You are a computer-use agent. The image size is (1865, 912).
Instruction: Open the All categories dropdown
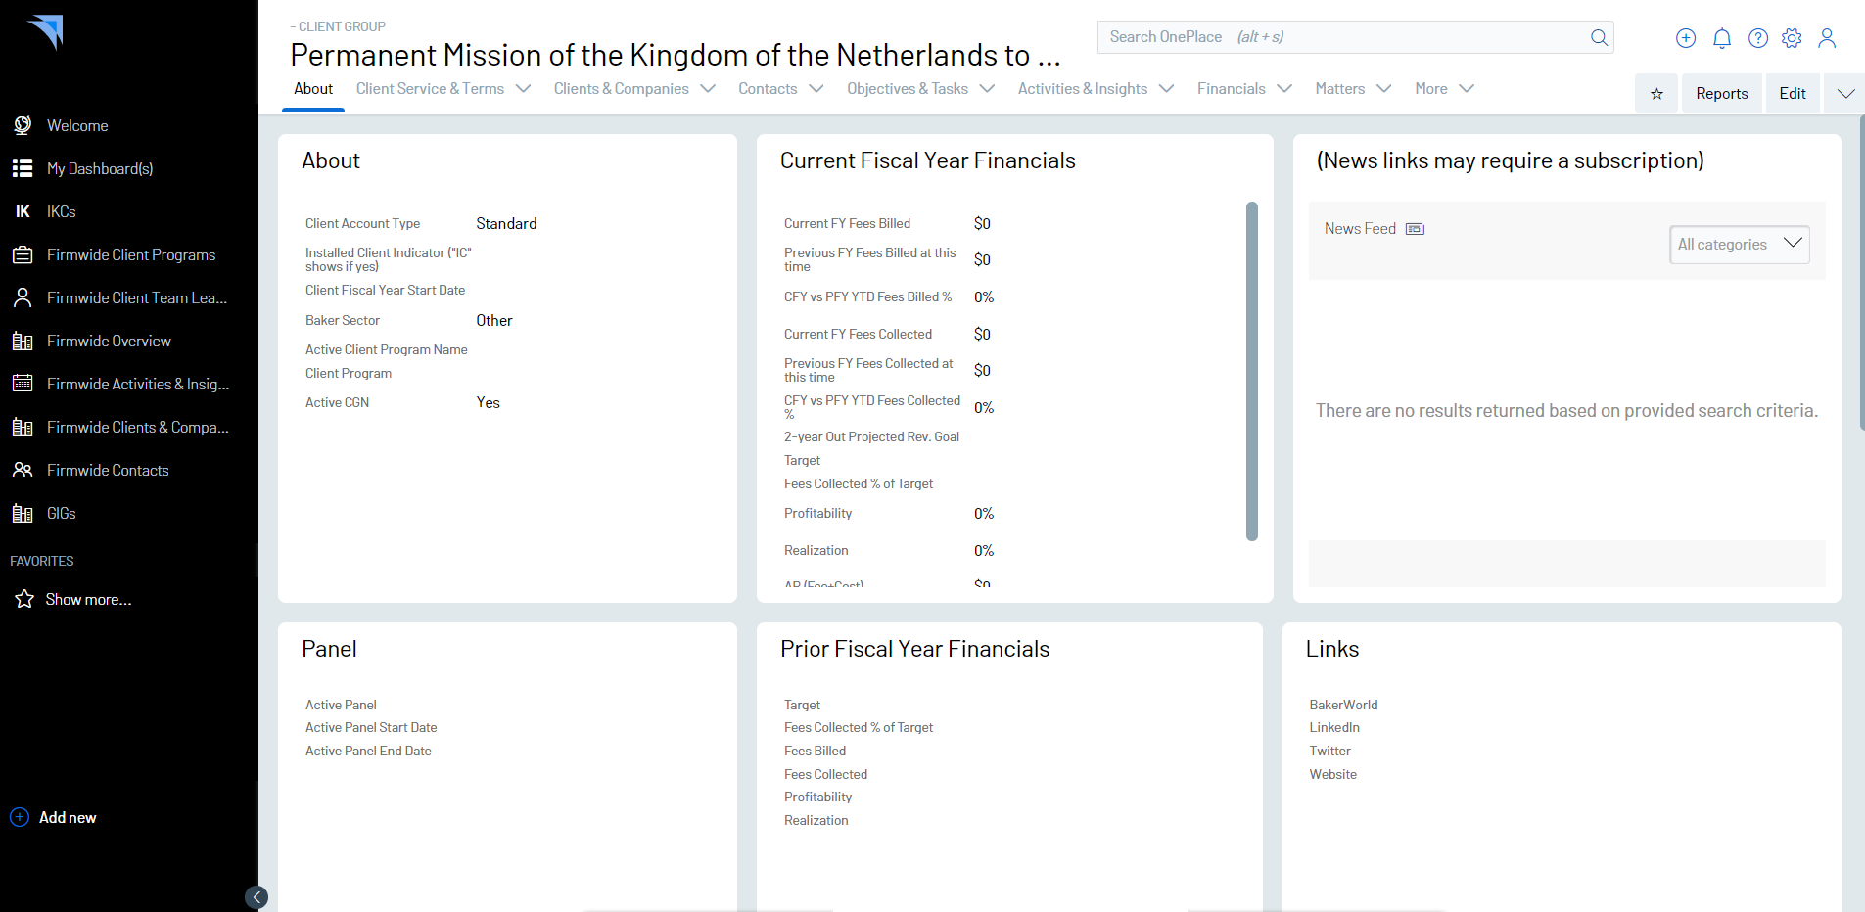[x=1739, y=245]
